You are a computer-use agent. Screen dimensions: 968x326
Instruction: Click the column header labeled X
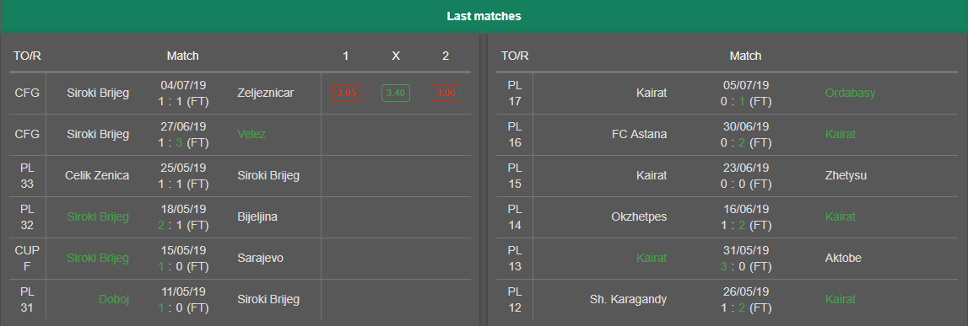coord(396,56)
